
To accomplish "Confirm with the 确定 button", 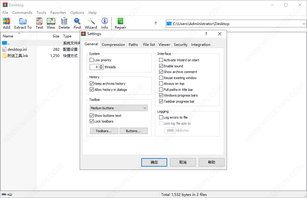I will (154, 162).
